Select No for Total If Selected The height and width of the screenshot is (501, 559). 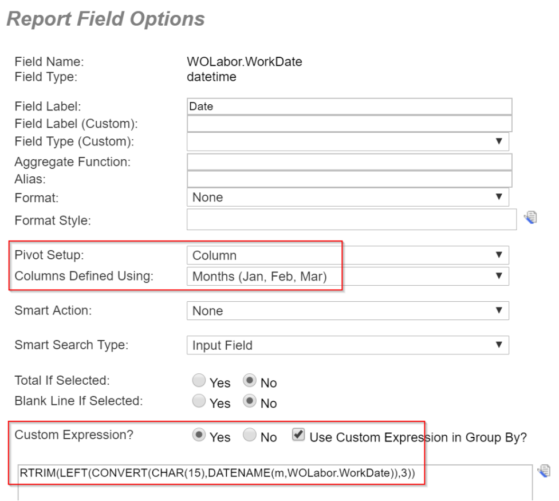click(250, 380)
